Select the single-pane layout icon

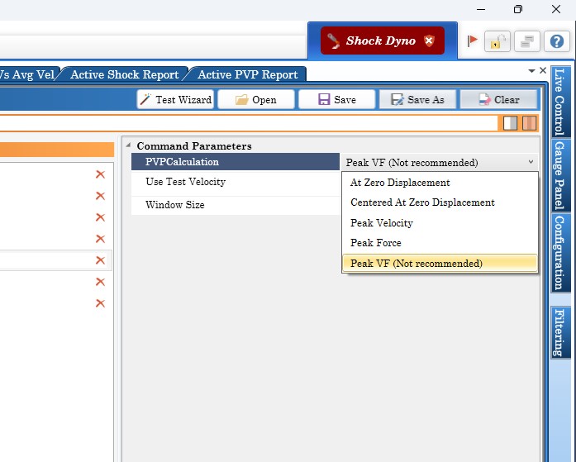click(x=510, y=123)
